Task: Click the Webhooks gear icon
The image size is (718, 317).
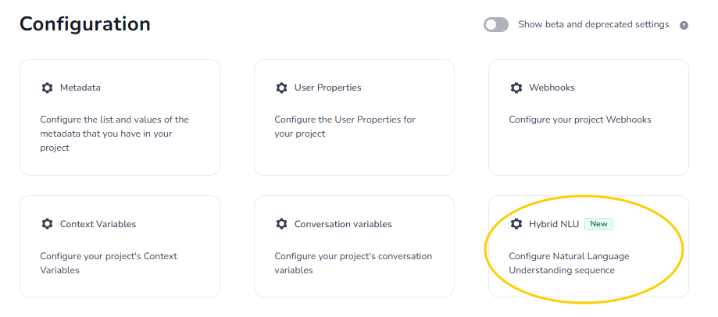Action: 516,87
